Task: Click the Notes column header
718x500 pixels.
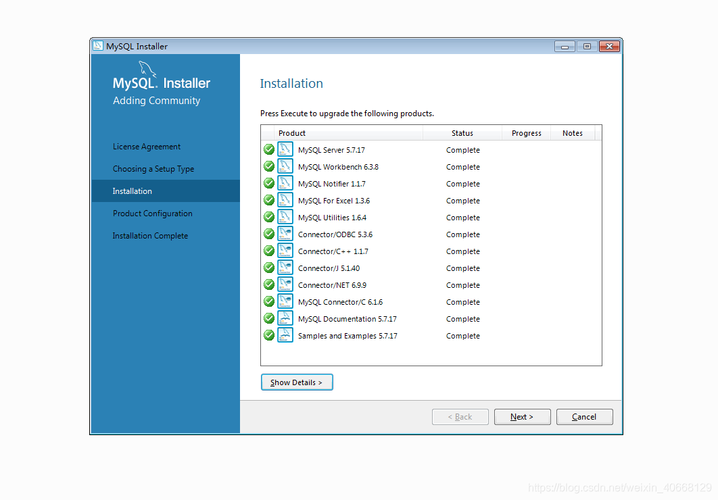Action: (x=573, y=133)
